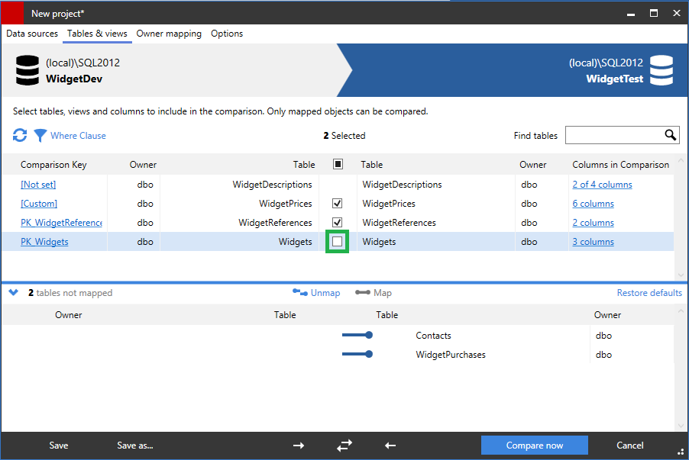This screenshot has width=689, height=460.
Task: Open the Where Clause filter
Action: tap(40, 135)
